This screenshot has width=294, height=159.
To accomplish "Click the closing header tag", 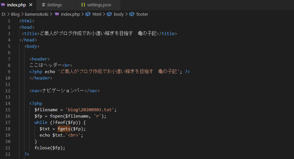I will point(41,78).
